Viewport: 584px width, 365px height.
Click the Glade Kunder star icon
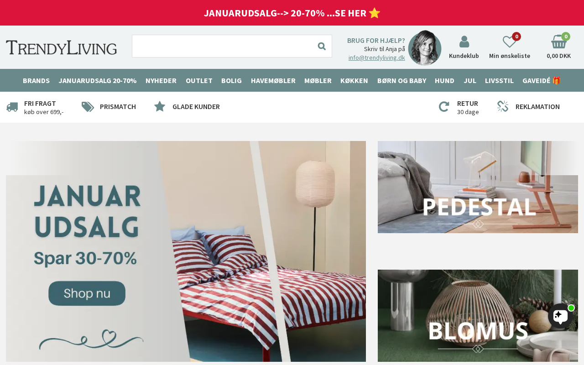click(160, 106)
